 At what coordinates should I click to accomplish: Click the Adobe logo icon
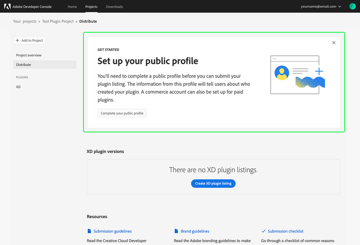pos(7,6)
